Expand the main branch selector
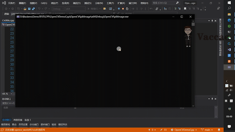This screenshot has width=235, height=132. (207, 130)
